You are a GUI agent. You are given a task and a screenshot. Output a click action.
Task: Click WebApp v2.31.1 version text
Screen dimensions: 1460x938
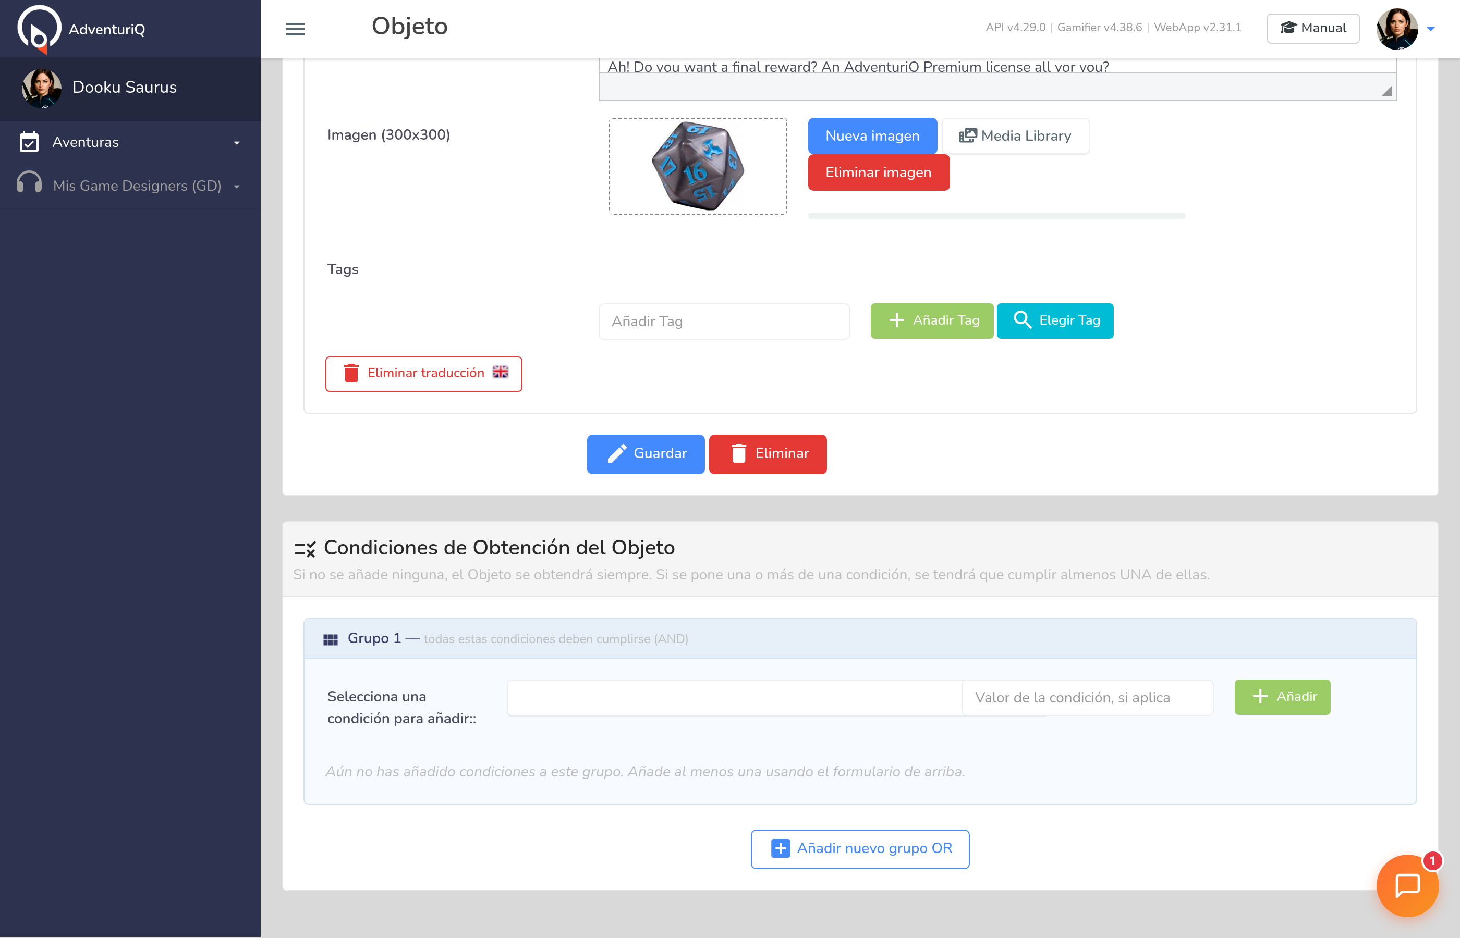point(1197,28)
